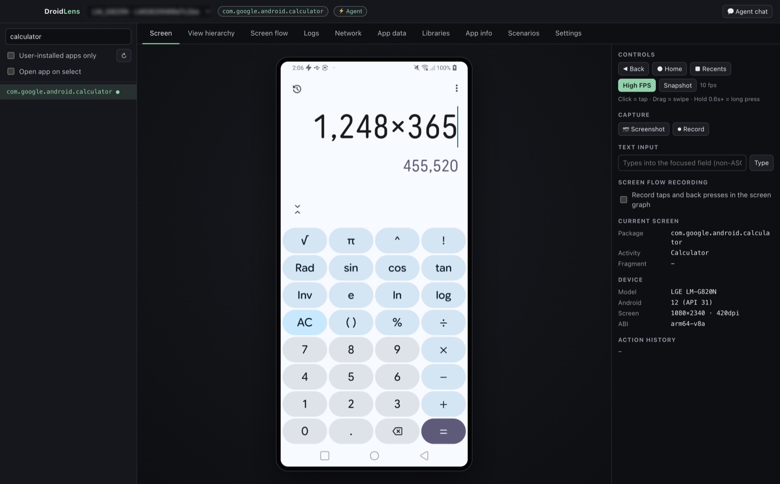Click the Agent chat button
This screenshot has width=780, height=484.
(x=747, y=11)
